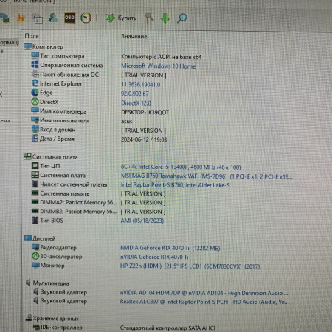Image resolution: width=332 pixels, height=332 pixels.
Task: Click the CPU icon next to Тип ЦП
Action: click(x=35, y=166)
